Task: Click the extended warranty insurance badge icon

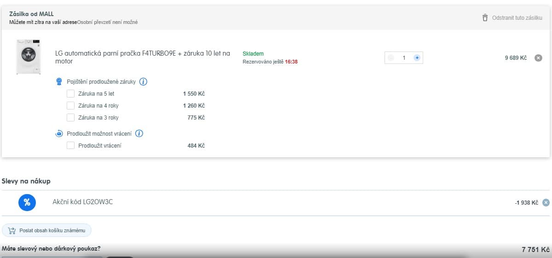Action: [59, 82]
